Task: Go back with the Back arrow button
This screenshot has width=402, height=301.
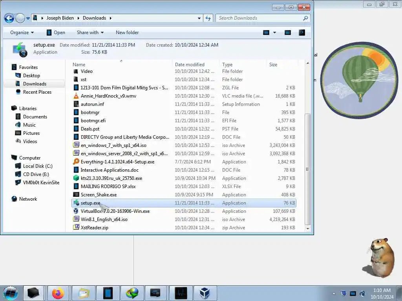Action: tap(9, 18)
